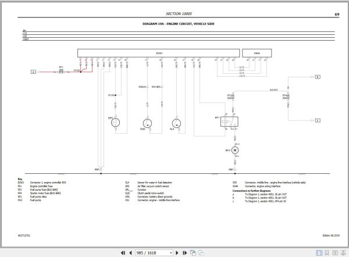Open the page number dropdown arrow

(170, 253)
